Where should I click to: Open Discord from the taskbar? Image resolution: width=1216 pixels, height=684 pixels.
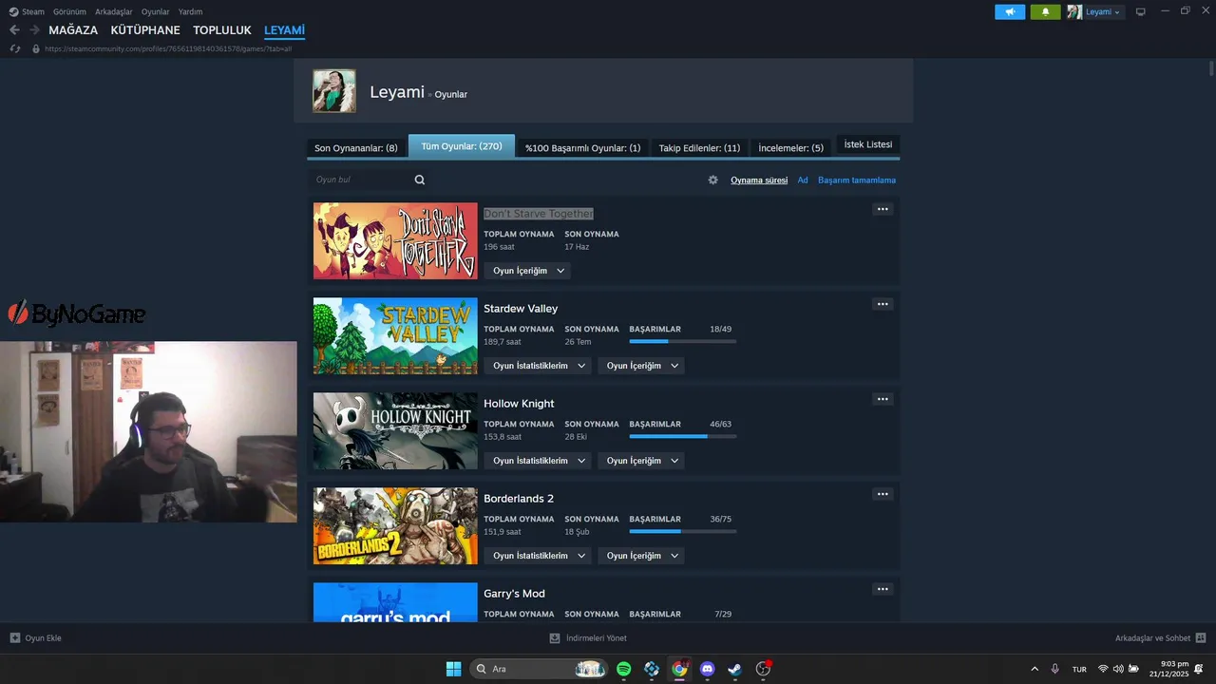point(707,669)
